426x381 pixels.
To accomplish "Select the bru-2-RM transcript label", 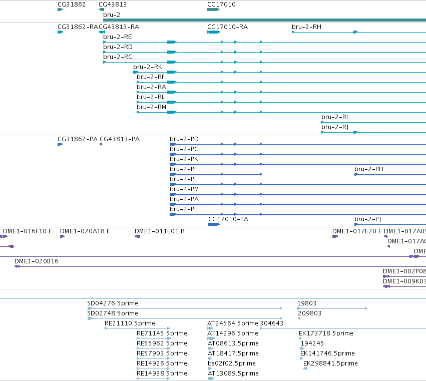I will tap(151, 107).
